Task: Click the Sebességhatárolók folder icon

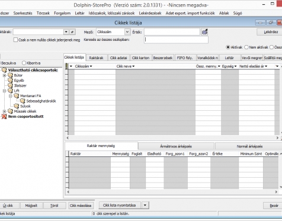Action: coord(23,101)
